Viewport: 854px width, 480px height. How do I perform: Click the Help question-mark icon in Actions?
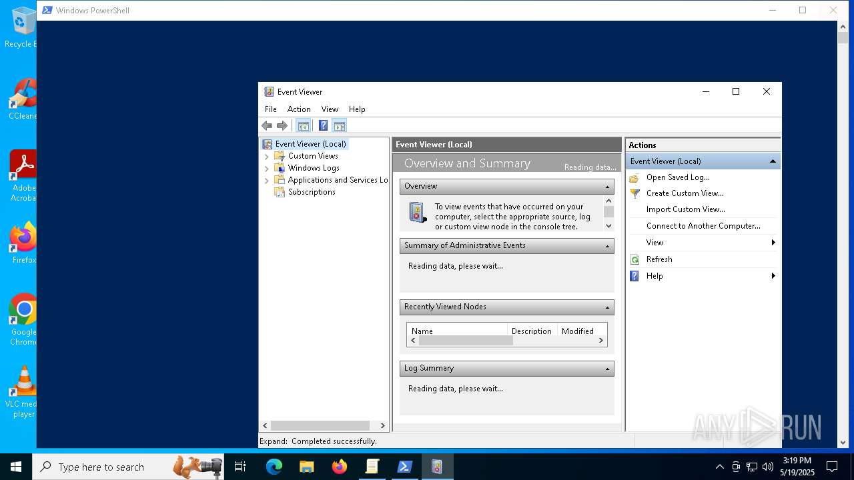click(634, 276)
